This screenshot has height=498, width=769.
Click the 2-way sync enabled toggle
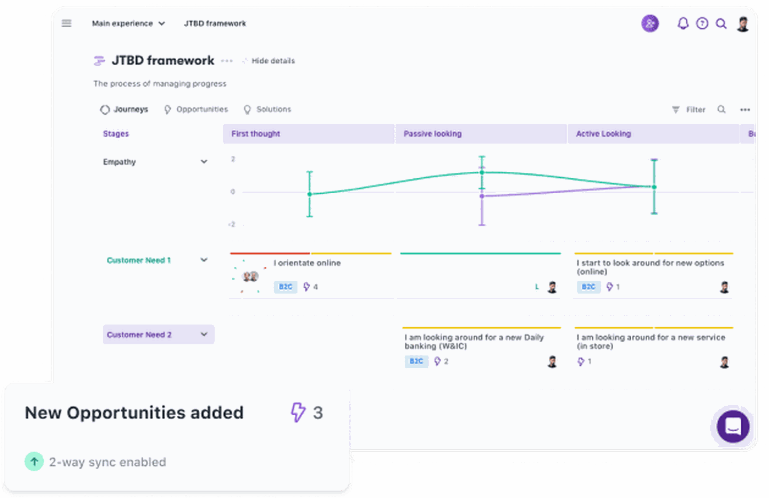(34, 461)
